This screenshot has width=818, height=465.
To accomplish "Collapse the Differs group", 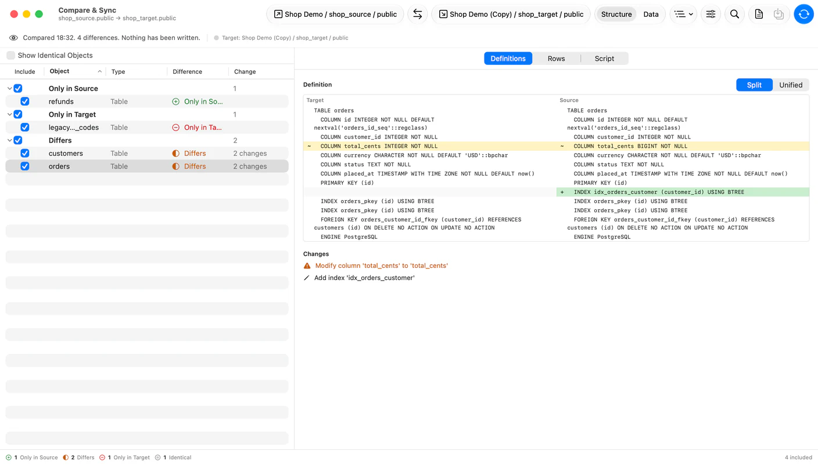I will click(x=9, y=140).
